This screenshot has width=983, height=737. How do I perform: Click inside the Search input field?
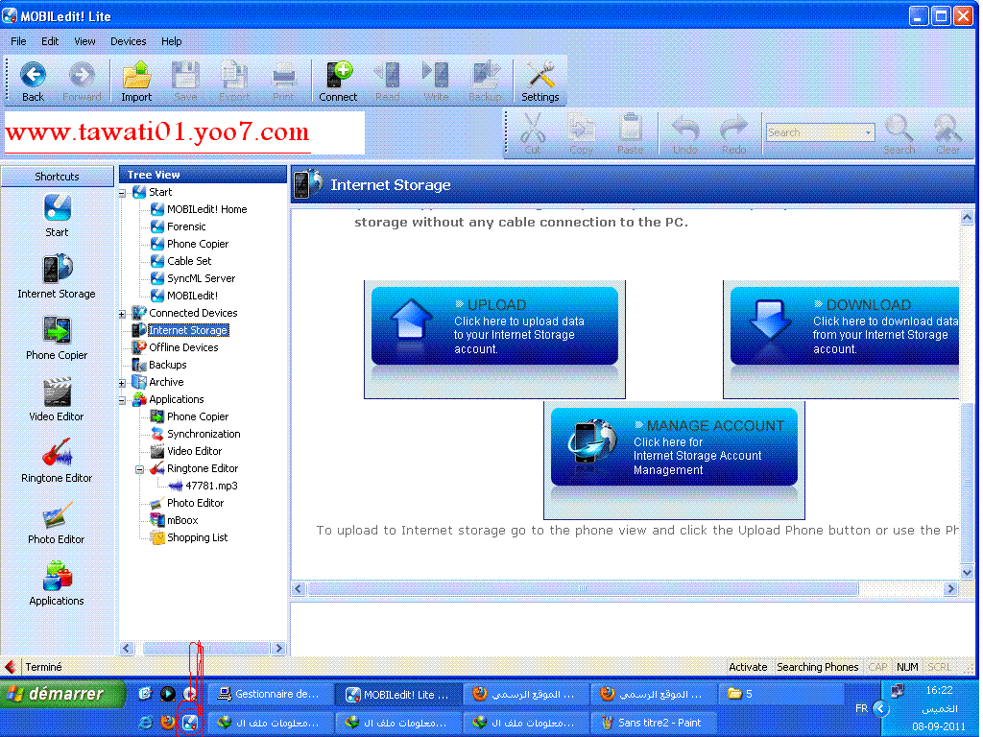click(814, 132)
